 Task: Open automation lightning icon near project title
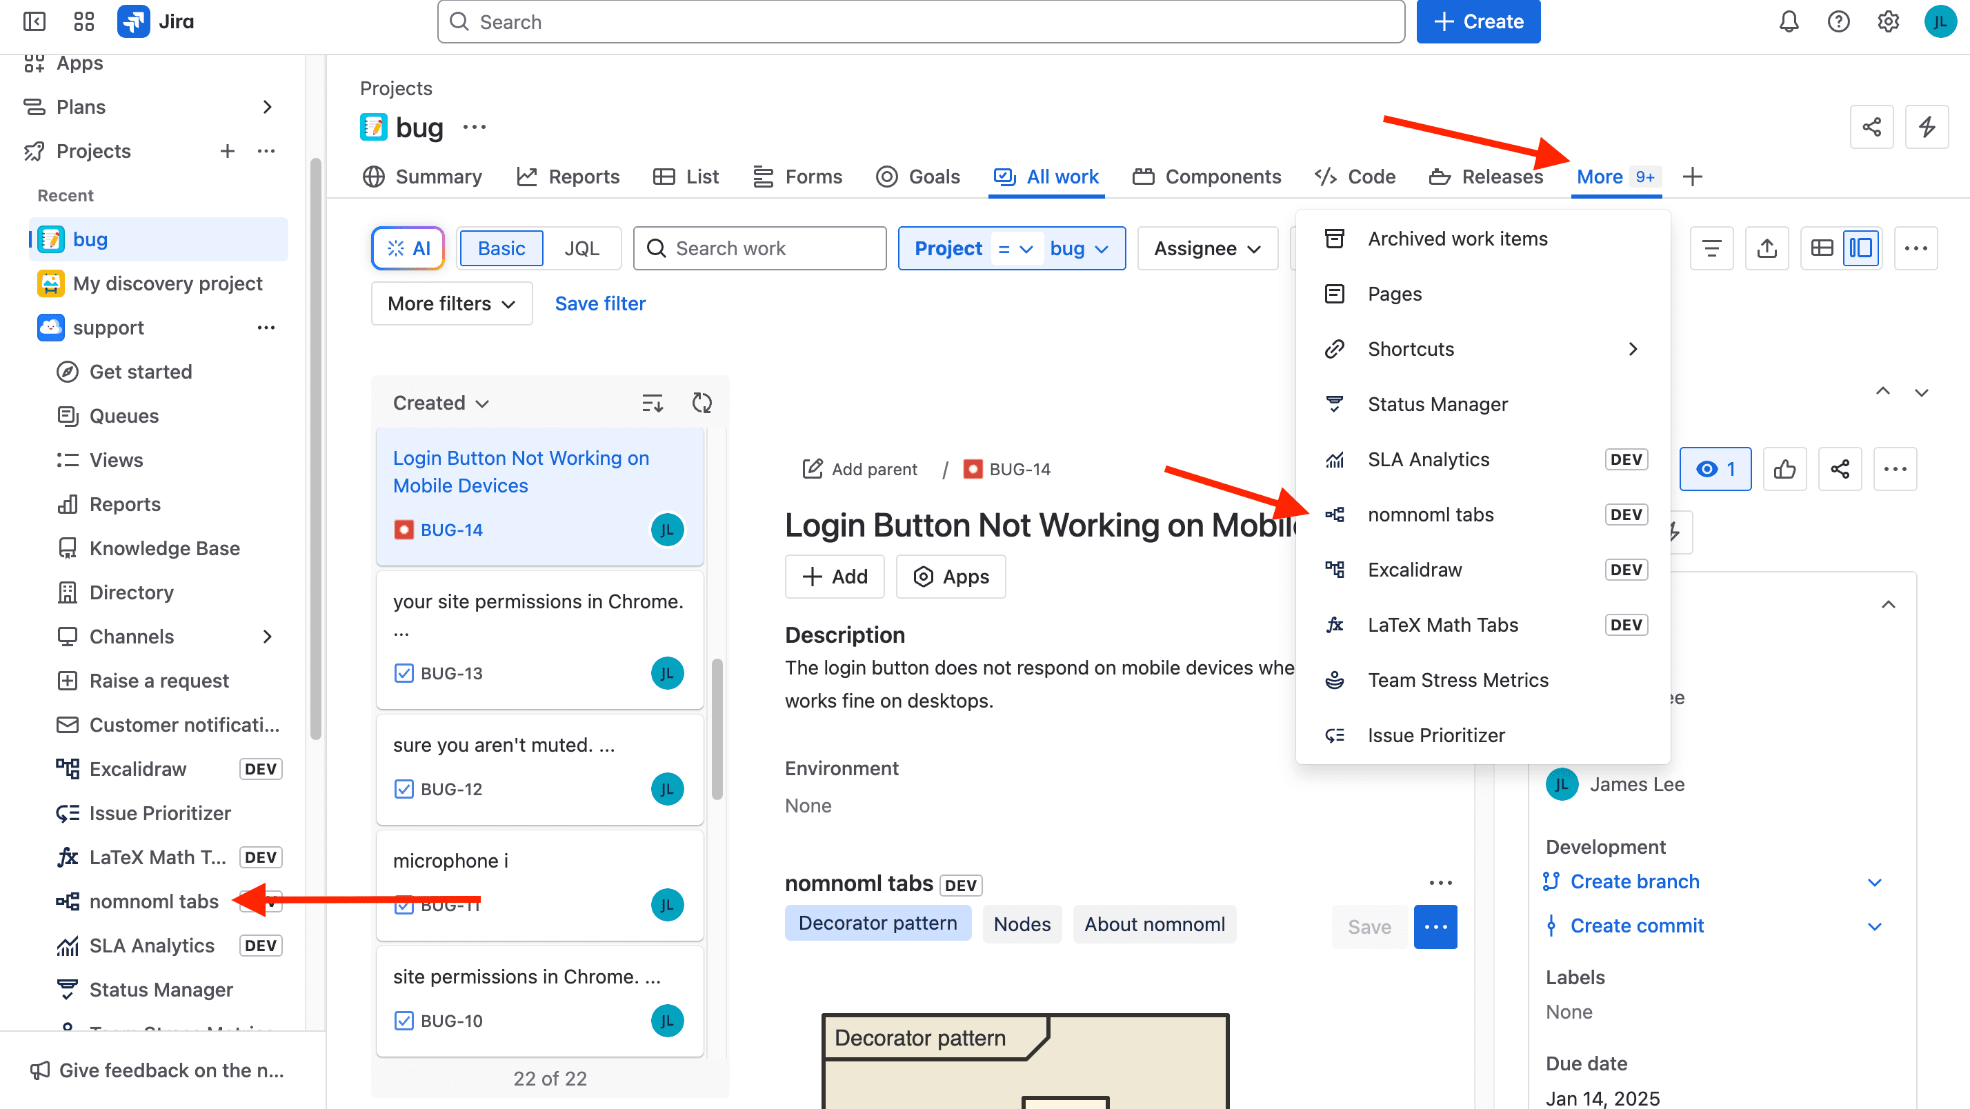(1927, 127)
